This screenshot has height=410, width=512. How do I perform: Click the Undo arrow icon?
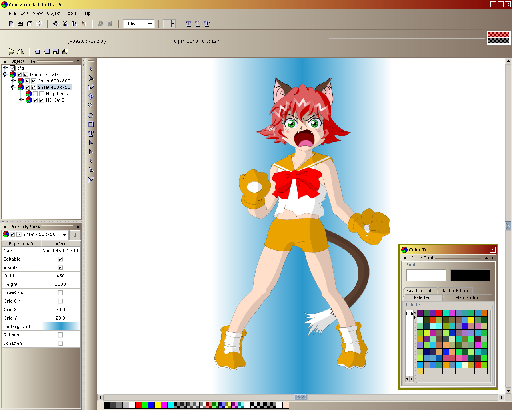(100, 24)
